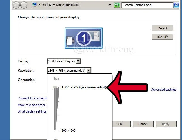Click the resolution slider thumb
Image resolution: width=182 pixels, height=140 pixels.
[56, 87]
